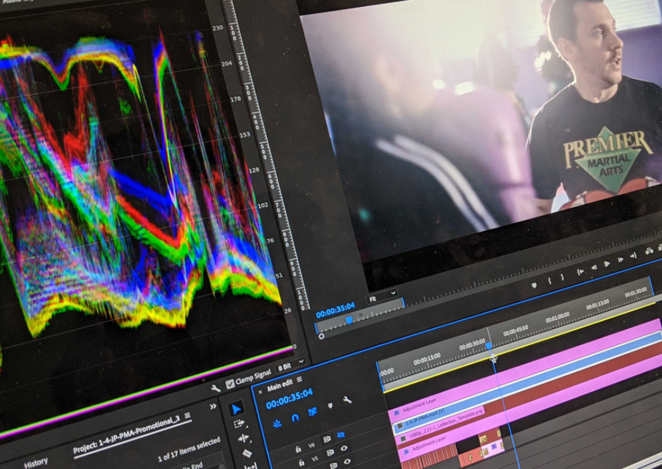Click Mark Out button in Program Monitor
This screenshot has height=469, width=662.
pyautogui.click(x=563, y=277)
